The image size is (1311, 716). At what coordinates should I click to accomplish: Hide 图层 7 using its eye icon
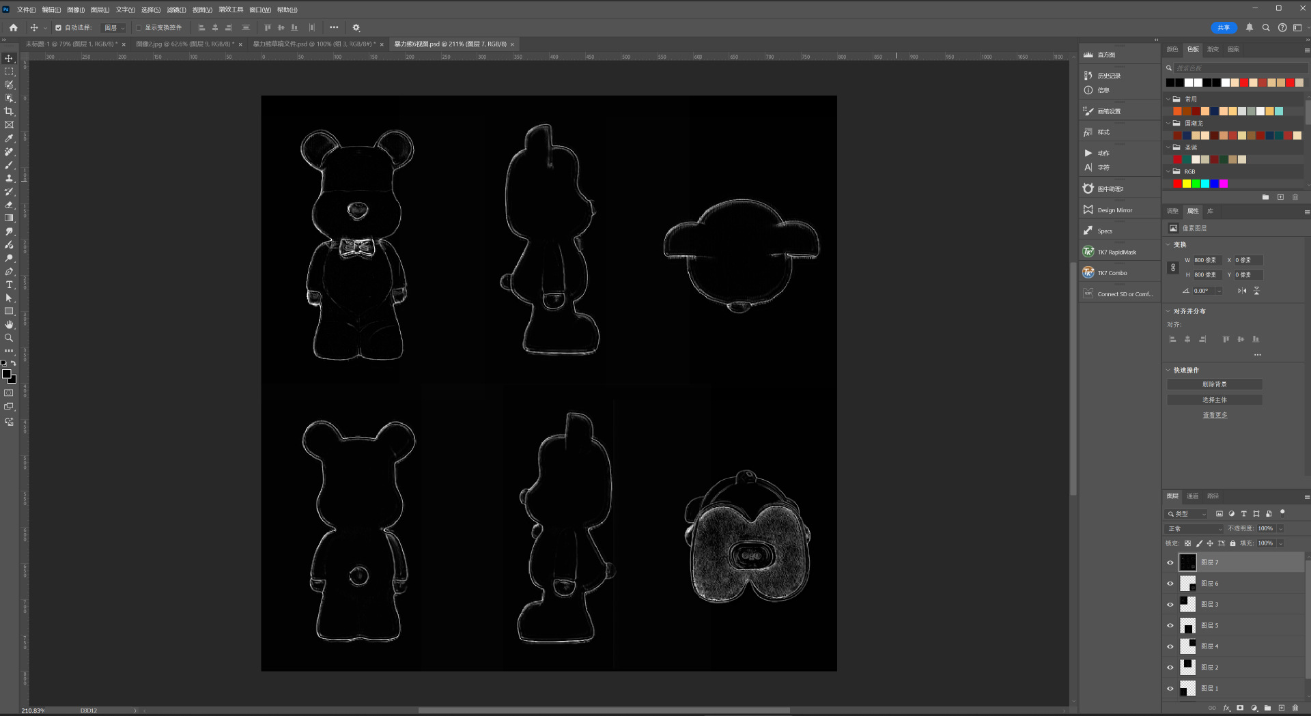1170,562
